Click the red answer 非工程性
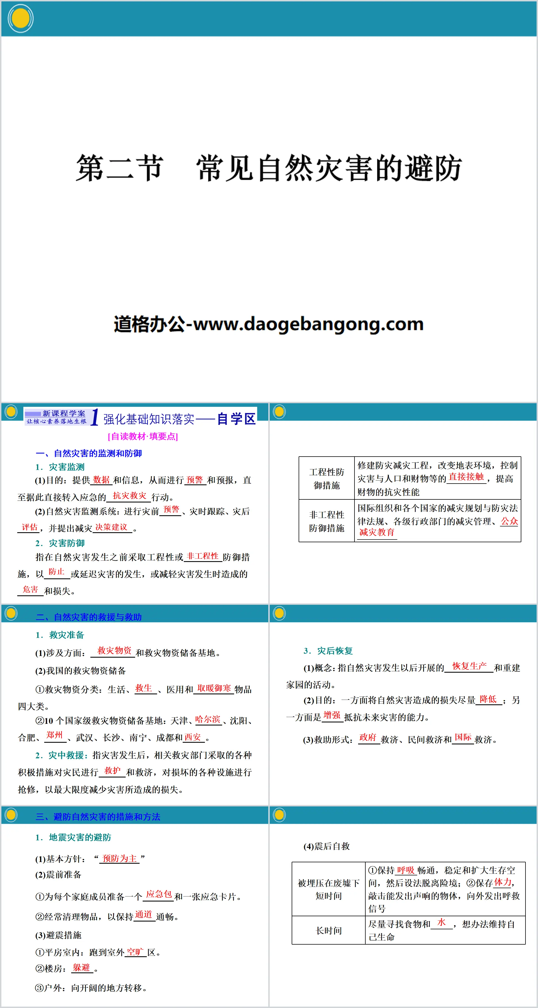 (x=203, y=556)
